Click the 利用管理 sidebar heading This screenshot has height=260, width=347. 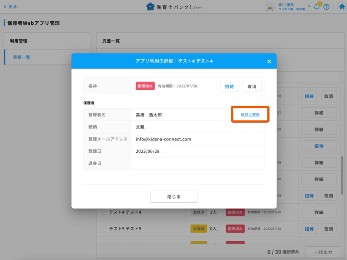18,41
